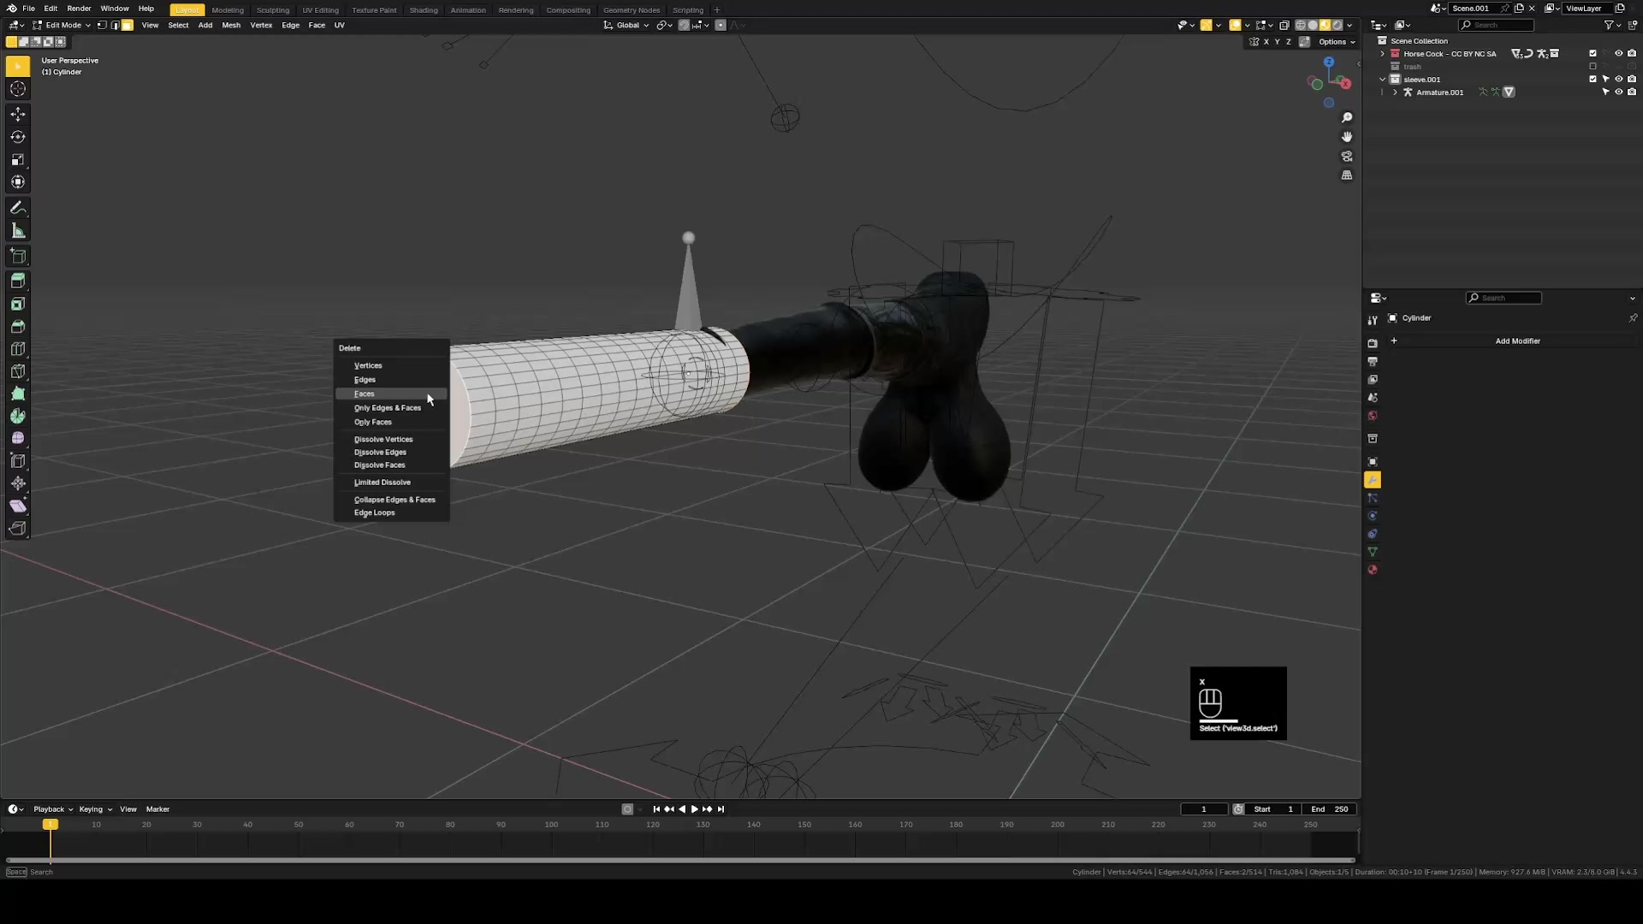Viewport: 1643px width, 924px height.
Task: Click Edge Loops in the Delete menu
Action: tap(374, 512)
